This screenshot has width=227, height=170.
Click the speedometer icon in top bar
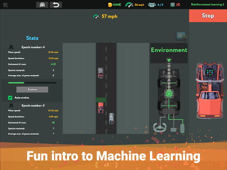point(129,5)
